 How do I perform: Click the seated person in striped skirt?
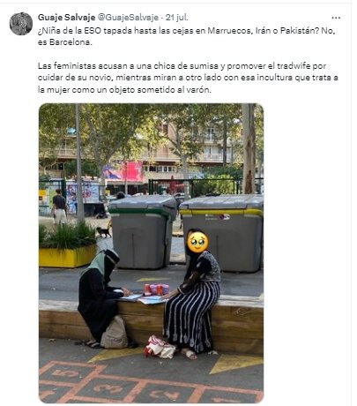click(x=194, y=293)
